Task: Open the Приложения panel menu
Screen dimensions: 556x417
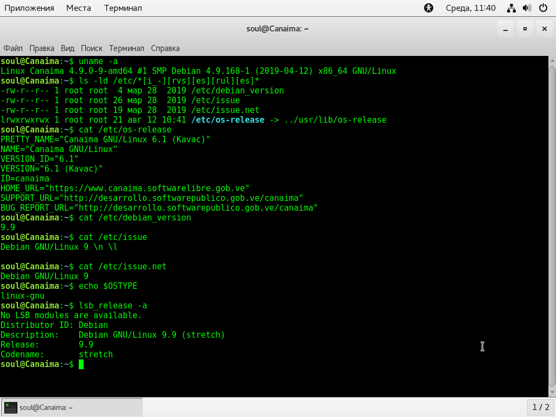Action: (29, 8)
